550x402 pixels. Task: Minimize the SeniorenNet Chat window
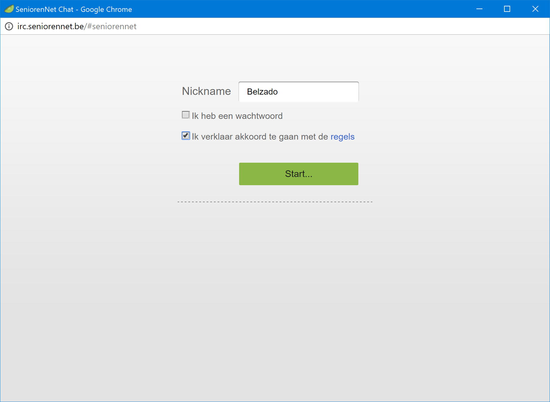click(x=479, y=9)
